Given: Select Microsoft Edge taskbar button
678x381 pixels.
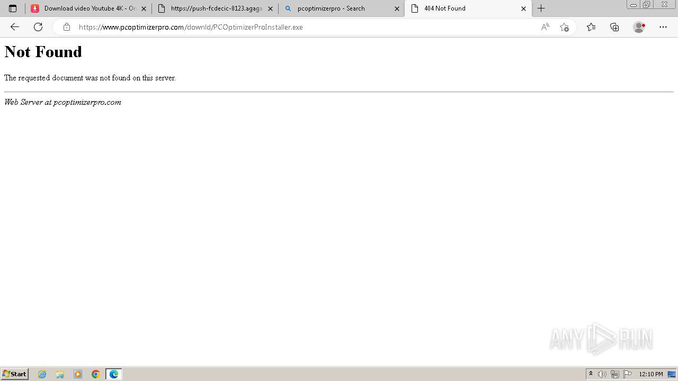Looking at the screenshot, I should (114, 374).
